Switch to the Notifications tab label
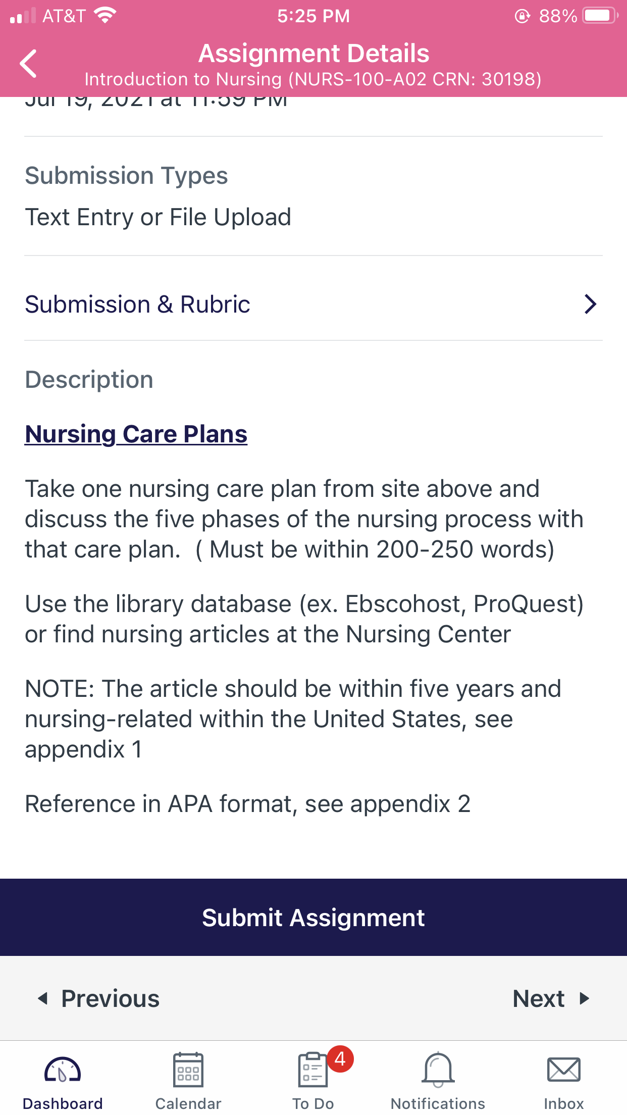The height and width of the screenshot is (1115, 627). tap(438, 1103)
